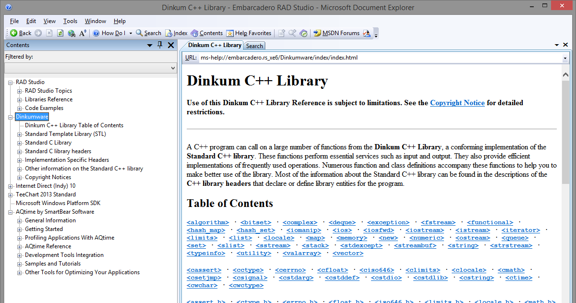Image resolution: width=576 pixels, height=303 pixels.
Task: Open the Help menu
Action: [120, 21]
